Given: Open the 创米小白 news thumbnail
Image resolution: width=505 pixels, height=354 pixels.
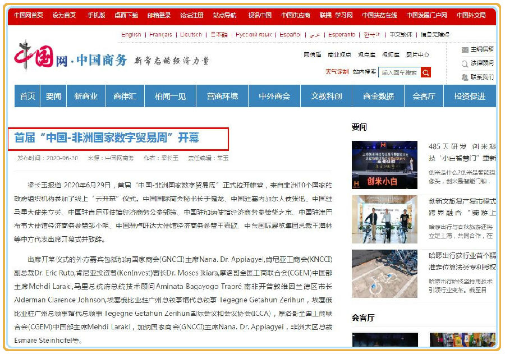Looking at the screenshot, I should pyautogui.click(x=384, y=164).
